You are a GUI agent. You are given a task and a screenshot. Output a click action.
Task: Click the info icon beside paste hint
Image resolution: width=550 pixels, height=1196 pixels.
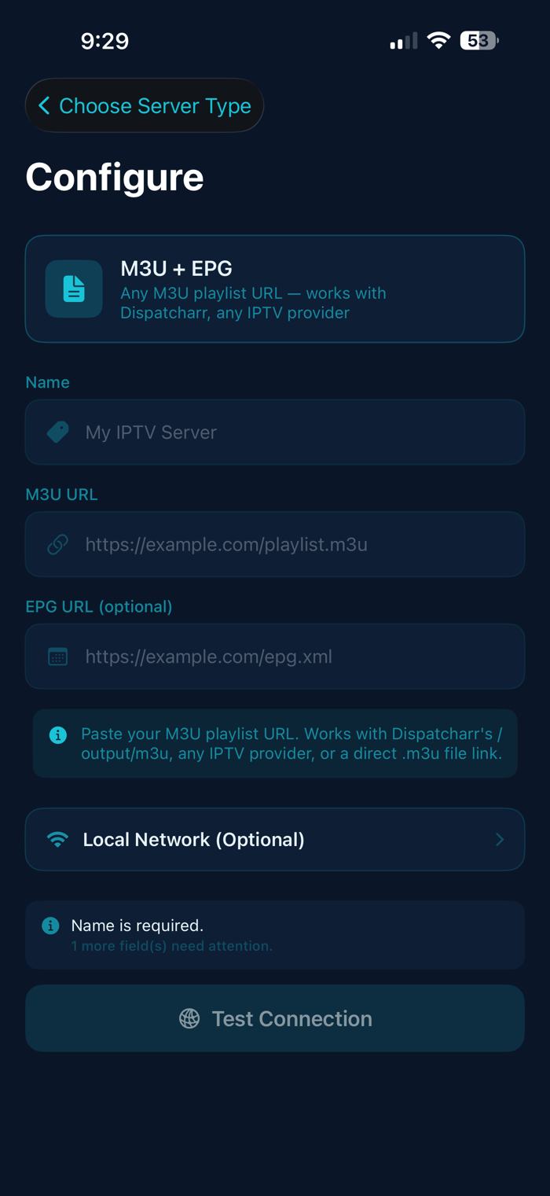pyautogui.click(x=58, y=734)
